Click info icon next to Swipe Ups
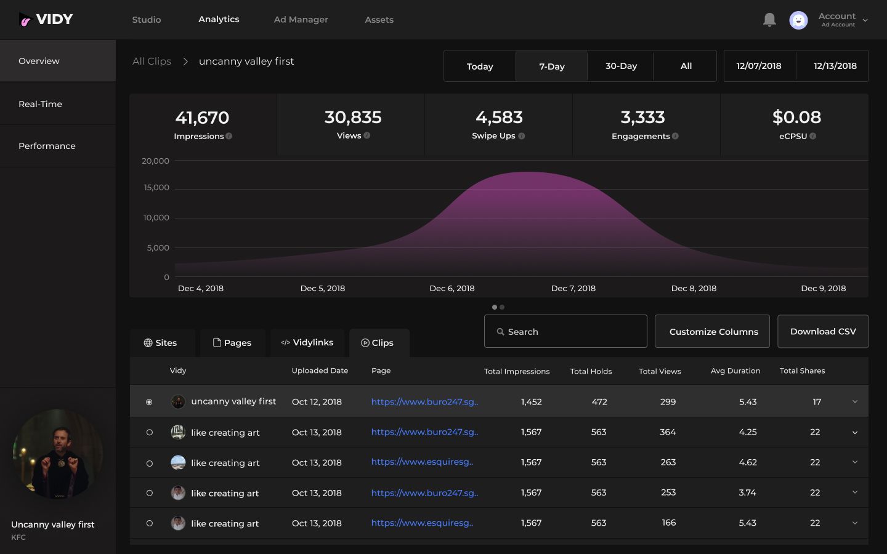The width and height of the screenshot is (887, 554). click(x=522, y=136)
